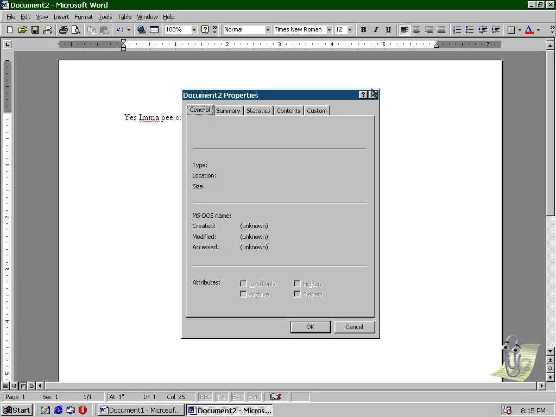
Task: Open the font color dropdown arrow
Action: [538, 30]
